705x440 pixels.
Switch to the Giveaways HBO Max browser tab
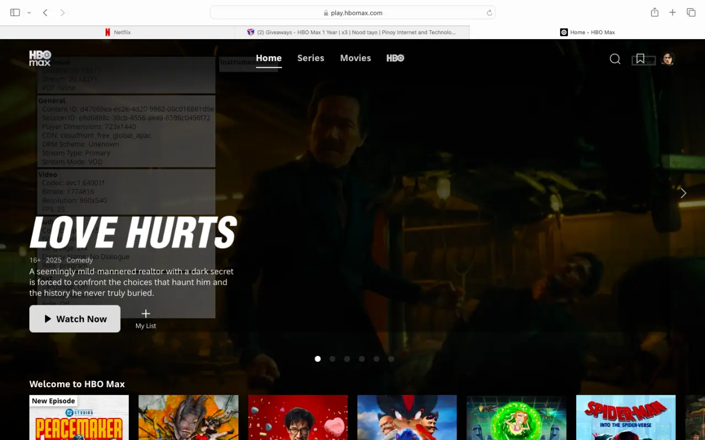tap(352, 32)
